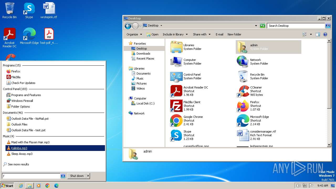Click the search magnifier button in Explorer
The image size is (336, 189).
(x=328, y=26)
